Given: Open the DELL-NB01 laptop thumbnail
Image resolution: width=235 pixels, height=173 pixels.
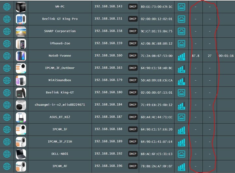Looking at the screenshot, I should (x=21, y=154).
